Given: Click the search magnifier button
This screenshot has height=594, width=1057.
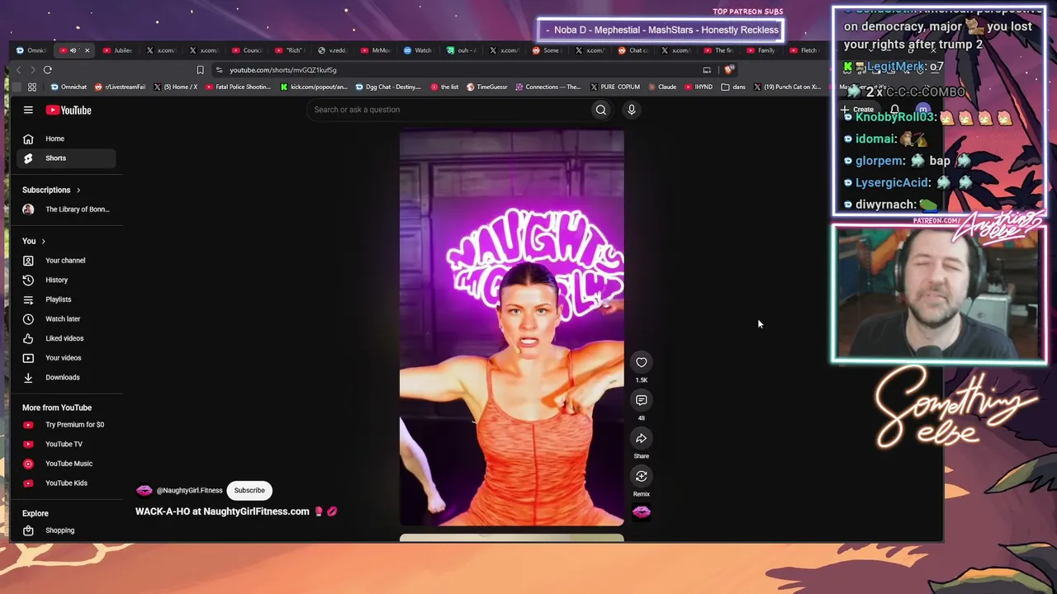Looking at the screenshot, I should point(601,110).
